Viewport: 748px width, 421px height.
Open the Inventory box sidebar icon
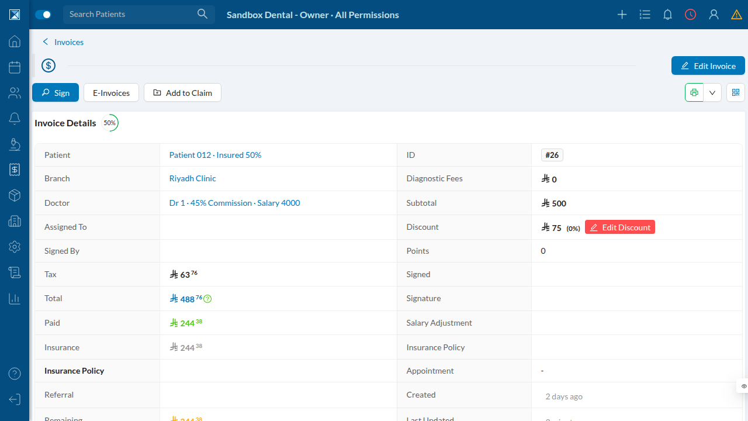pos(15,195)
